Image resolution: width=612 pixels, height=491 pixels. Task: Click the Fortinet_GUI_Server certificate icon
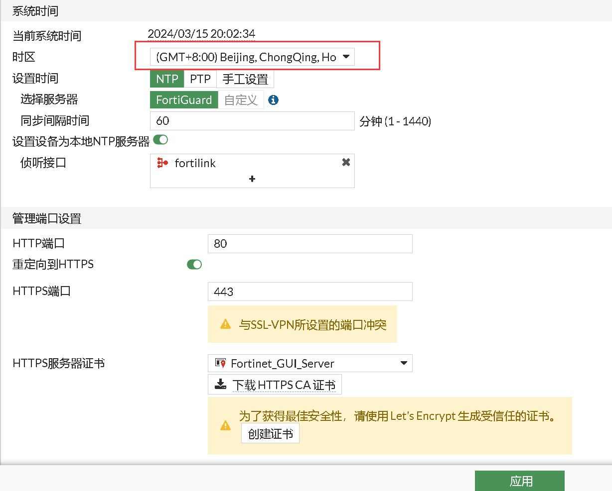point(220,363)
